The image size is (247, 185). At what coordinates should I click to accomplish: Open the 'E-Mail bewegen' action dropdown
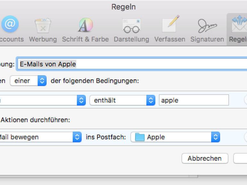tap(40, 137)
